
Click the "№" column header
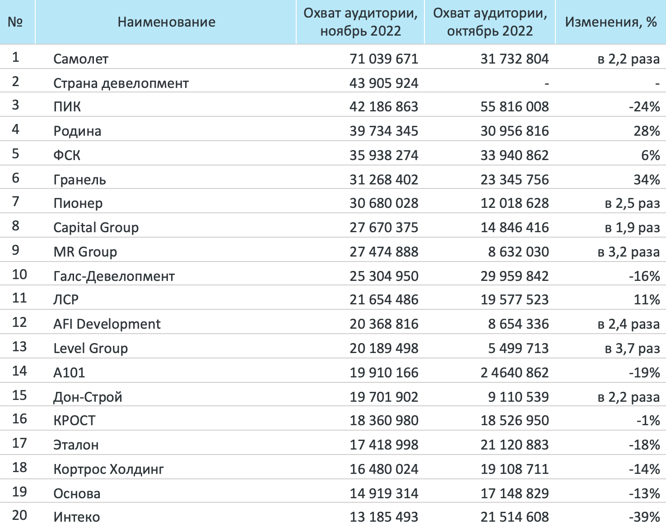[15, 22]
